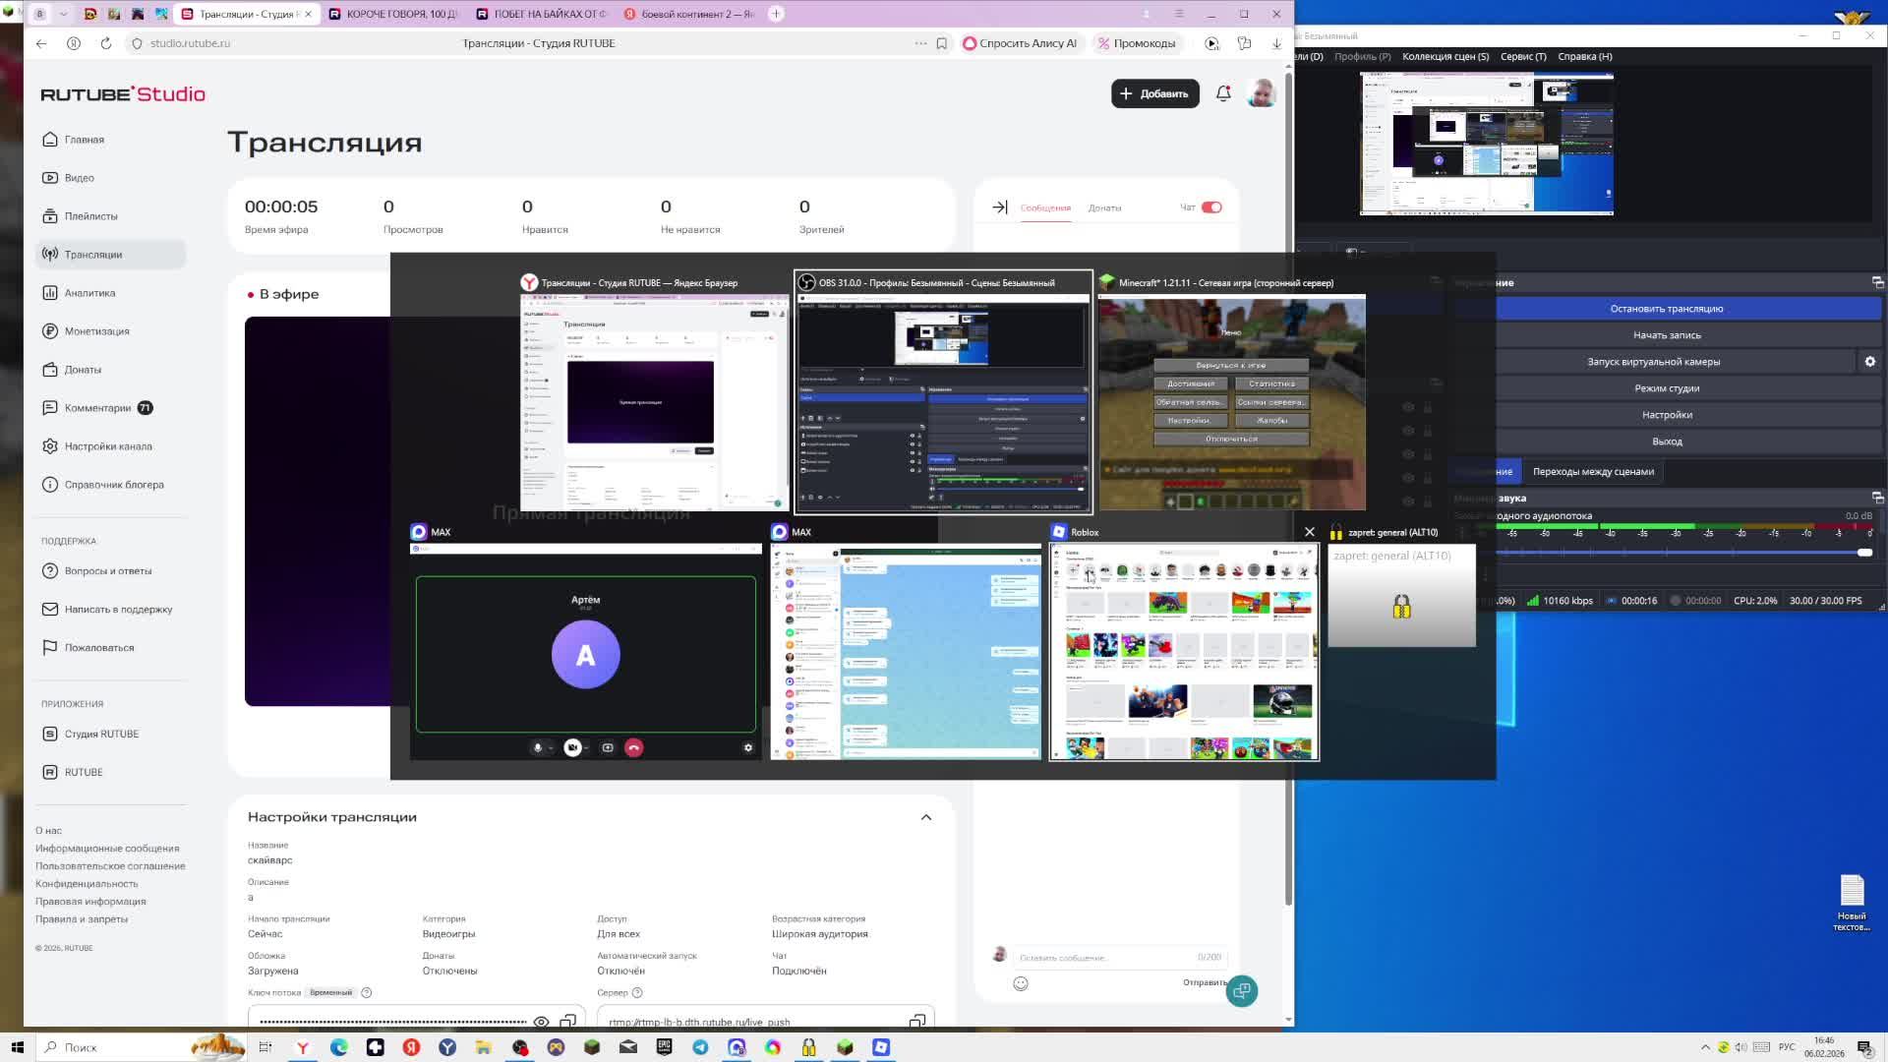
Task: Open the emoji picker in chat
Action: coord(1021,983)
